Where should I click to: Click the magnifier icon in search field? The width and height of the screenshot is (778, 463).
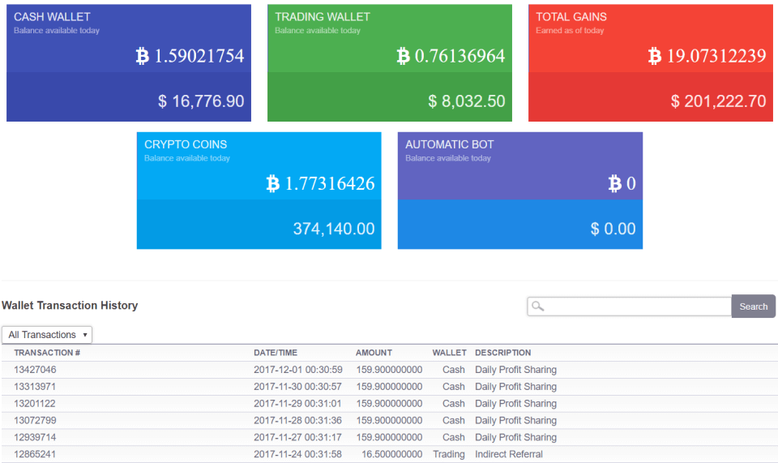click(x=538, y=307)
